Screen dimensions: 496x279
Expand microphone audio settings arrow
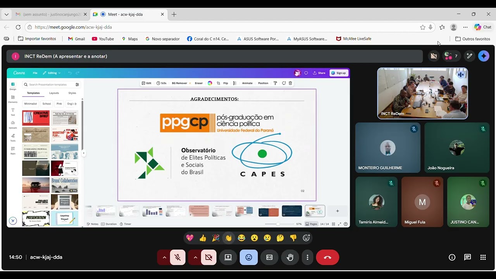pyautogui.click(x=164, y=257)
